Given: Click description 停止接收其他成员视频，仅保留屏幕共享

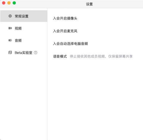Looking at the screenshot, I should pyautogui.click(x=101, y=56).
